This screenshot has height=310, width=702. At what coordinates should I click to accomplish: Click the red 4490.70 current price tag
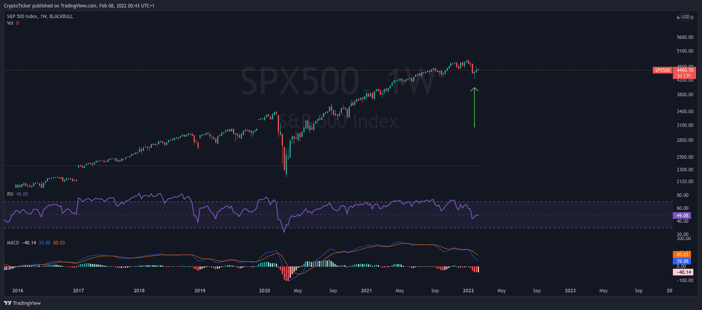click(x=685, y=70)
